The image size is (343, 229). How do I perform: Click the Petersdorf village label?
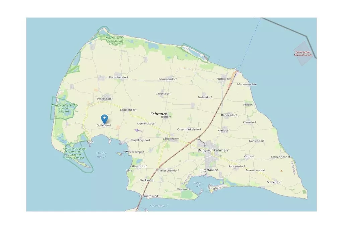[x=104, y=99]
